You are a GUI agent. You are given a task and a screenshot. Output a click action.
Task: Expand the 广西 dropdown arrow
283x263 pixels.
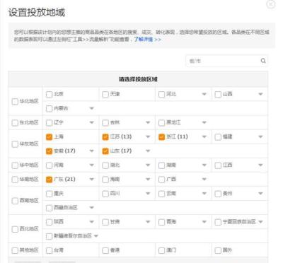[204, 180]
